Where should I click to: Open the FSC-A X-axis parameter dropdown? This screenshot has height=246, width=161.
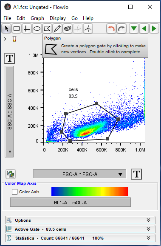(x=79, y=174)
